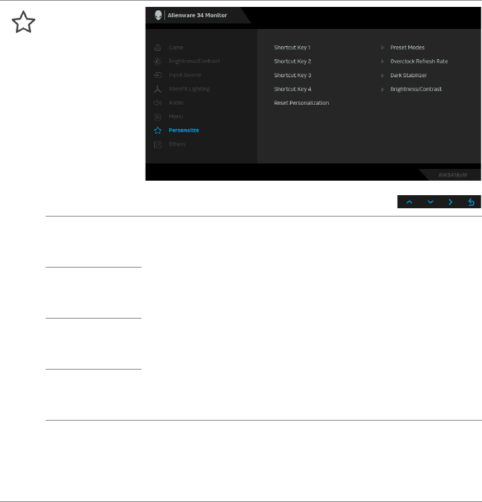Click the large star icon beside the OSD
Viewport: 482px width, 502px height.
(23, 22)
